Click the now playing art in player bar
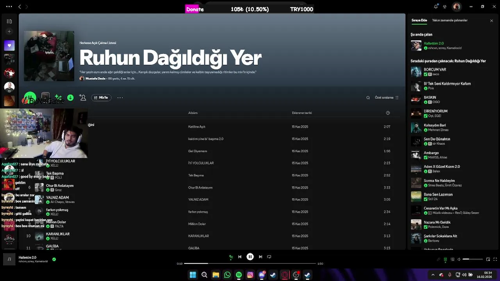The height and width of the screenshot is (281, 500). (9, 259)
